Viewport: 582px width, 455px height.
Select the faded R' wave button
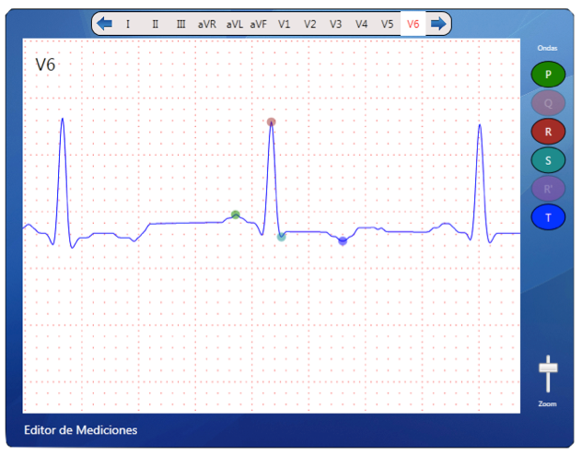click(x=548, y=189)
